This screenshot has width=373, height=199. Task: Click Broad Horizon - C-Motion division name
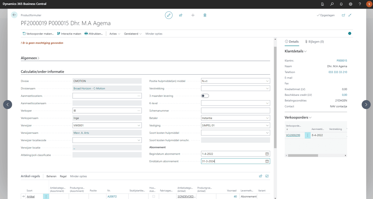tap(89, 88)
